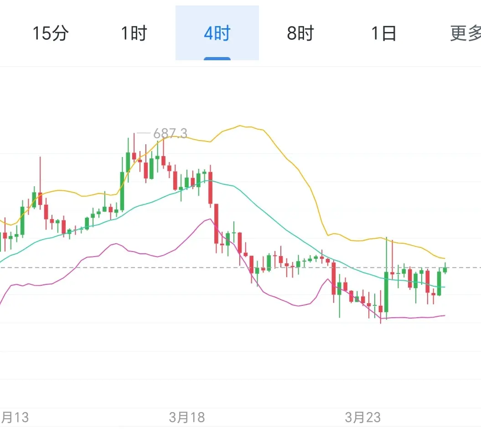Viewport: 481px width, 435px height.
Task: Click the peak of the yellow upper band
Action: click(240, 126)
